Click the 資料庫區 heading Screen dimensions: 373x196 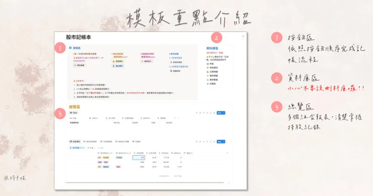click(212, 48)
